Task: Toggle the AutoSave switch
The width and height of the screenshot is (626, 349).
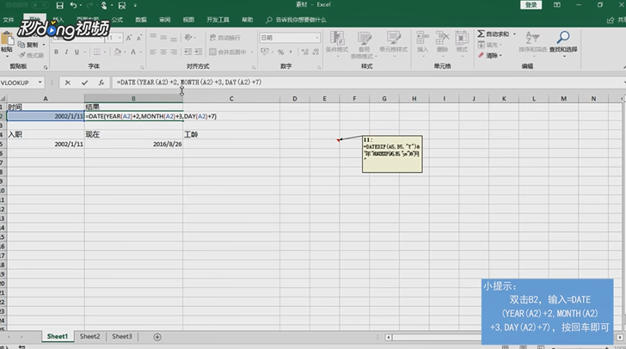Action: coord(40,5)
